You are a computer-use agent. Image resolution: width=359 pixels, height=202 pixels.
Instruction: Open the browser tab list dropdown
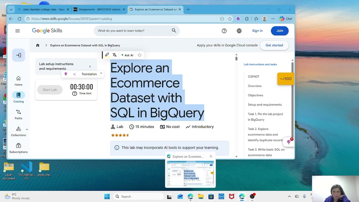coord(11,9)
